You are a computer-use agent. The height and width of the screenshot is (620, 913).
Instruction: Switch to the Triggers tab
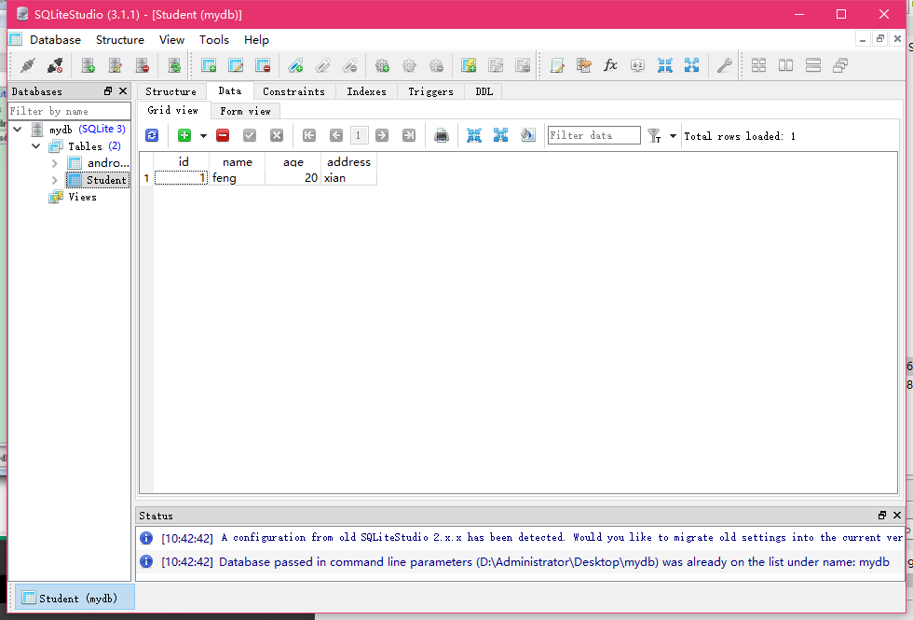click(430, 91)
